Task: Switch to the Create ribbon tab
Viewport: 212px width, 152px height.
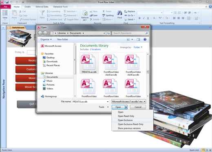Action: click(27, 7)
